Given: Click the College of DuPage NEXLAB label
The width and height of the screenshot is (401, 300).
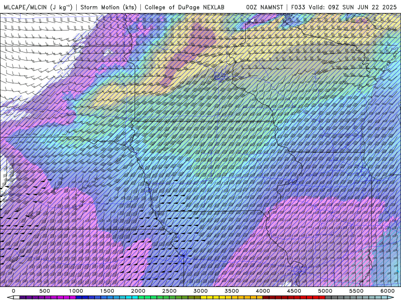Looking at the screenshot, I should pos(184,7).
